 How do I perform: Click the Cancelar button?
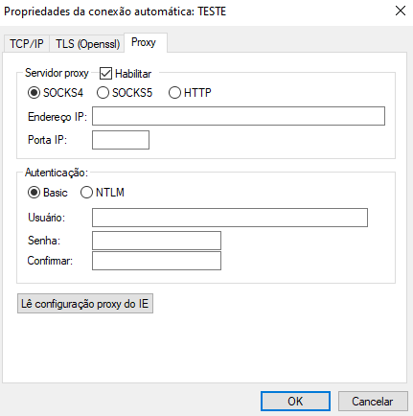point(373,402)
